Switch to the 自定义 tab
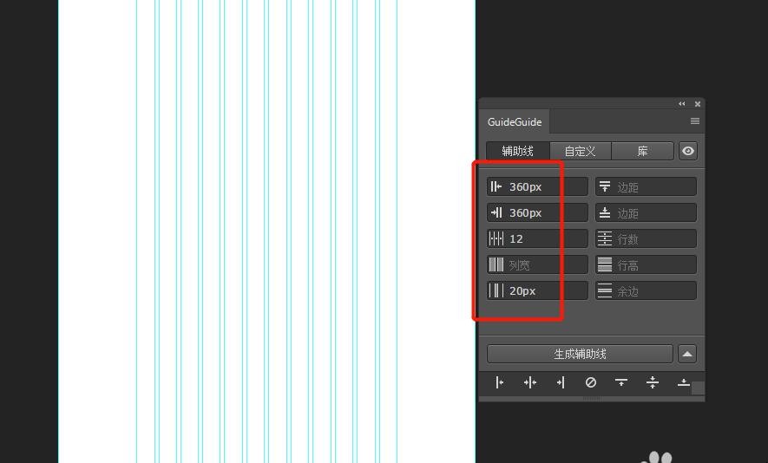 click(x=580, y=151)
